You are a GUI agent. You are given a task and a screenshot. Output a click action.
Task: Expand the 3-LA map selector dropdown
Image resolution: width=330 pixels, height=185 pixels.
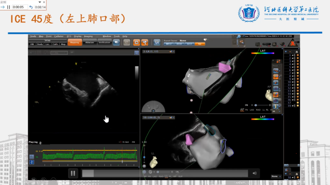pos(173,52)
